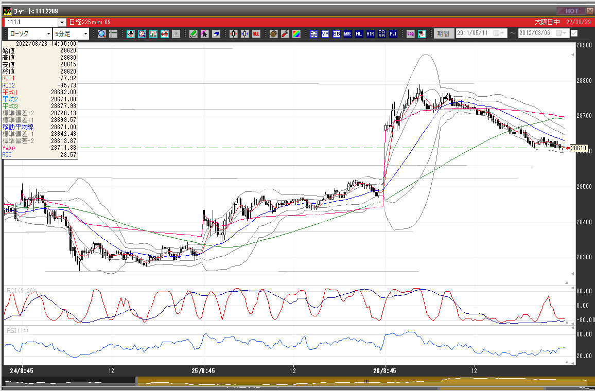Click the HOT button in title bar
Viewport: 595px width, 391px height.
571,11
